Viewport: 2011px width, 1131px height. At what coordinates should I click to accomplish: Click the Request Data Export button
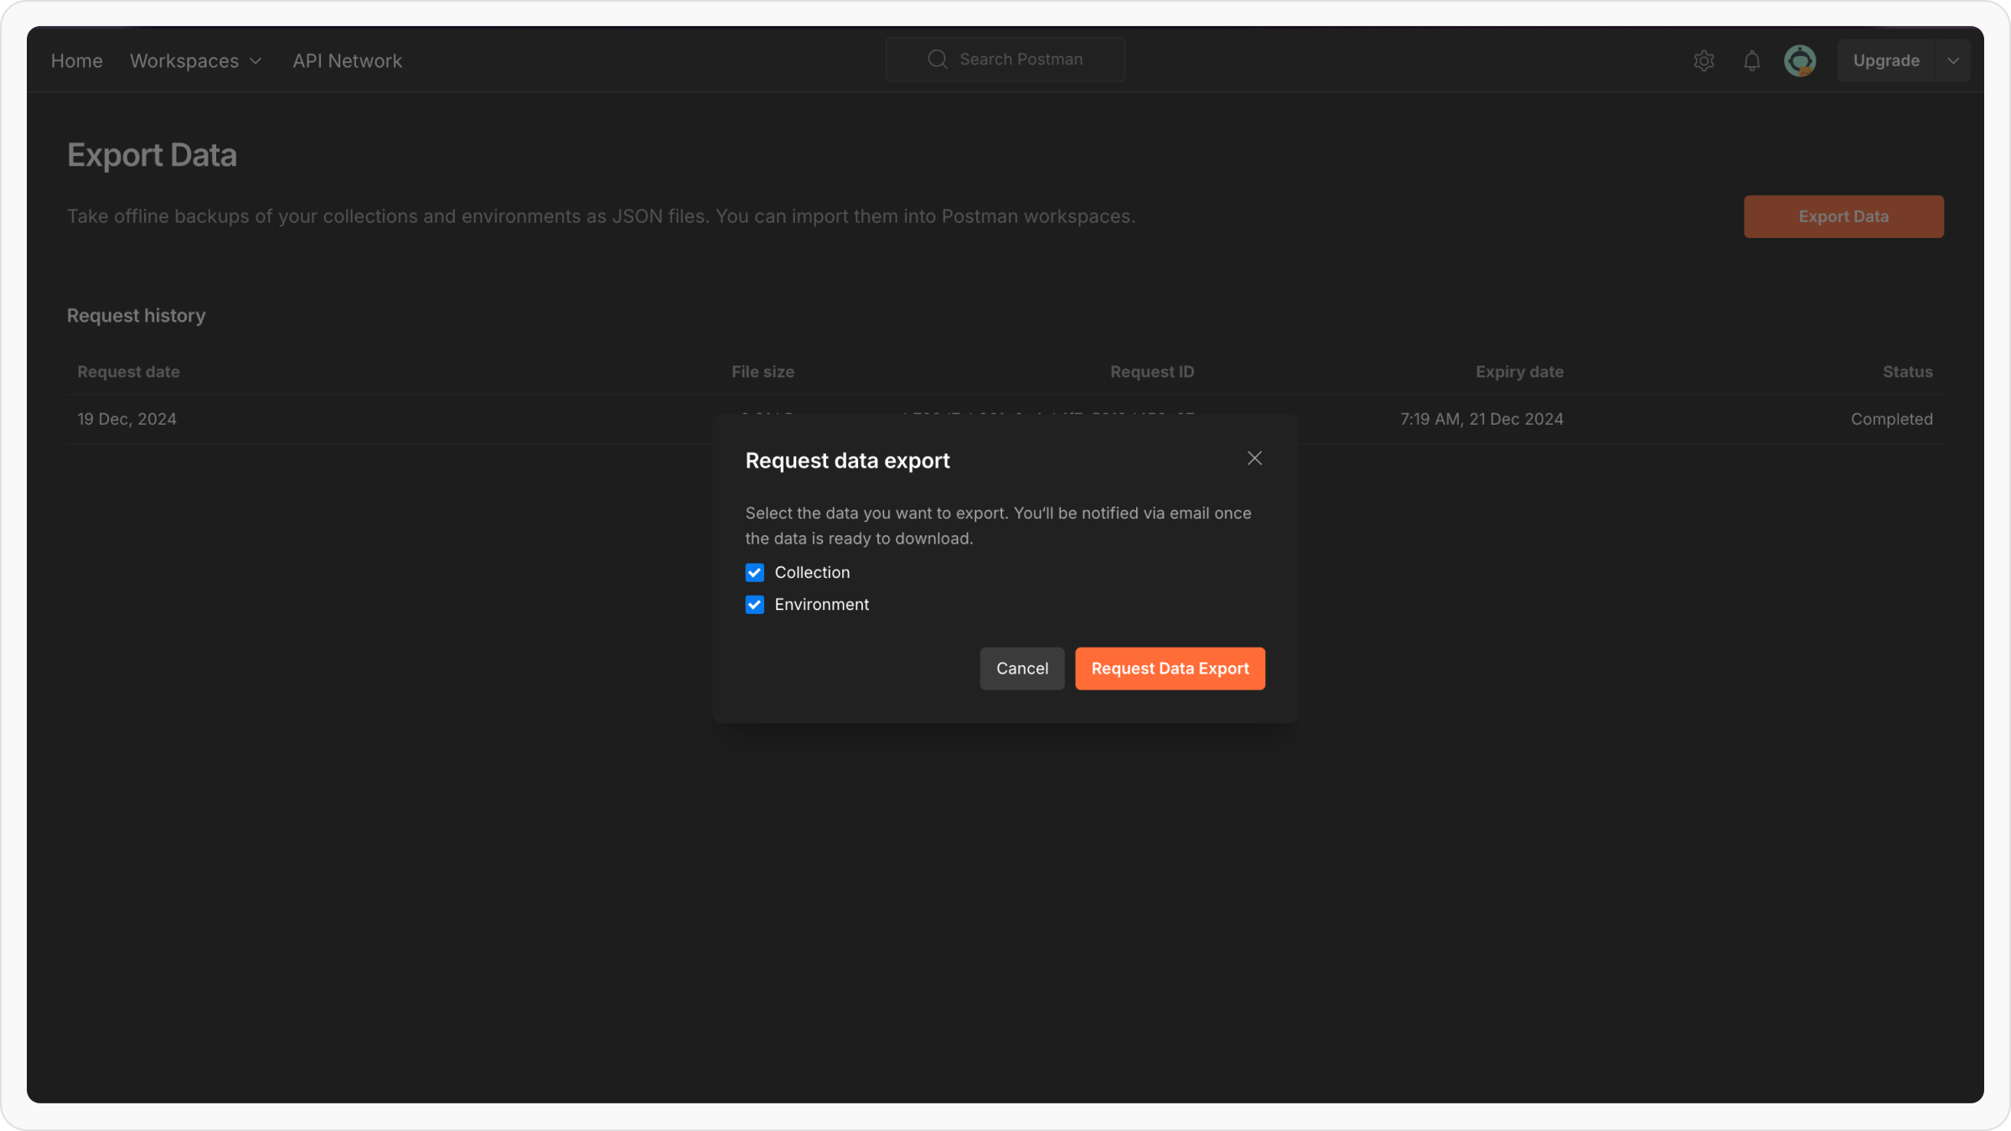tap(1170, 669)
